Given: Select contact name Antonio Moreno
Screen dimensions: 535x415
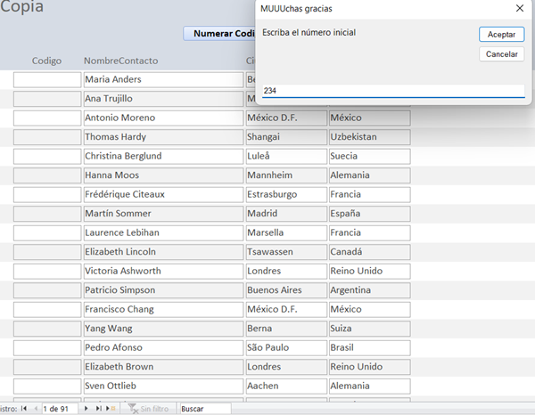Looking at the screenshot, I should [x=163, y=118].
